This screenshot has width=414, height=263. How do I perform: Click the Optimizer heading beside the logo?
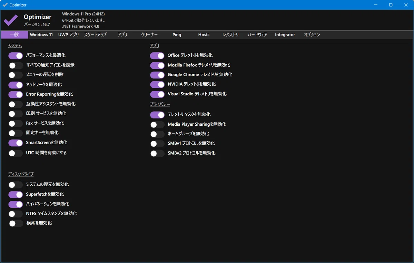(38, 17)
